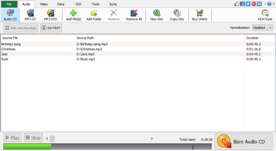Stop playback
This screenshot has width=276, height=151.
tap(33, 137)
